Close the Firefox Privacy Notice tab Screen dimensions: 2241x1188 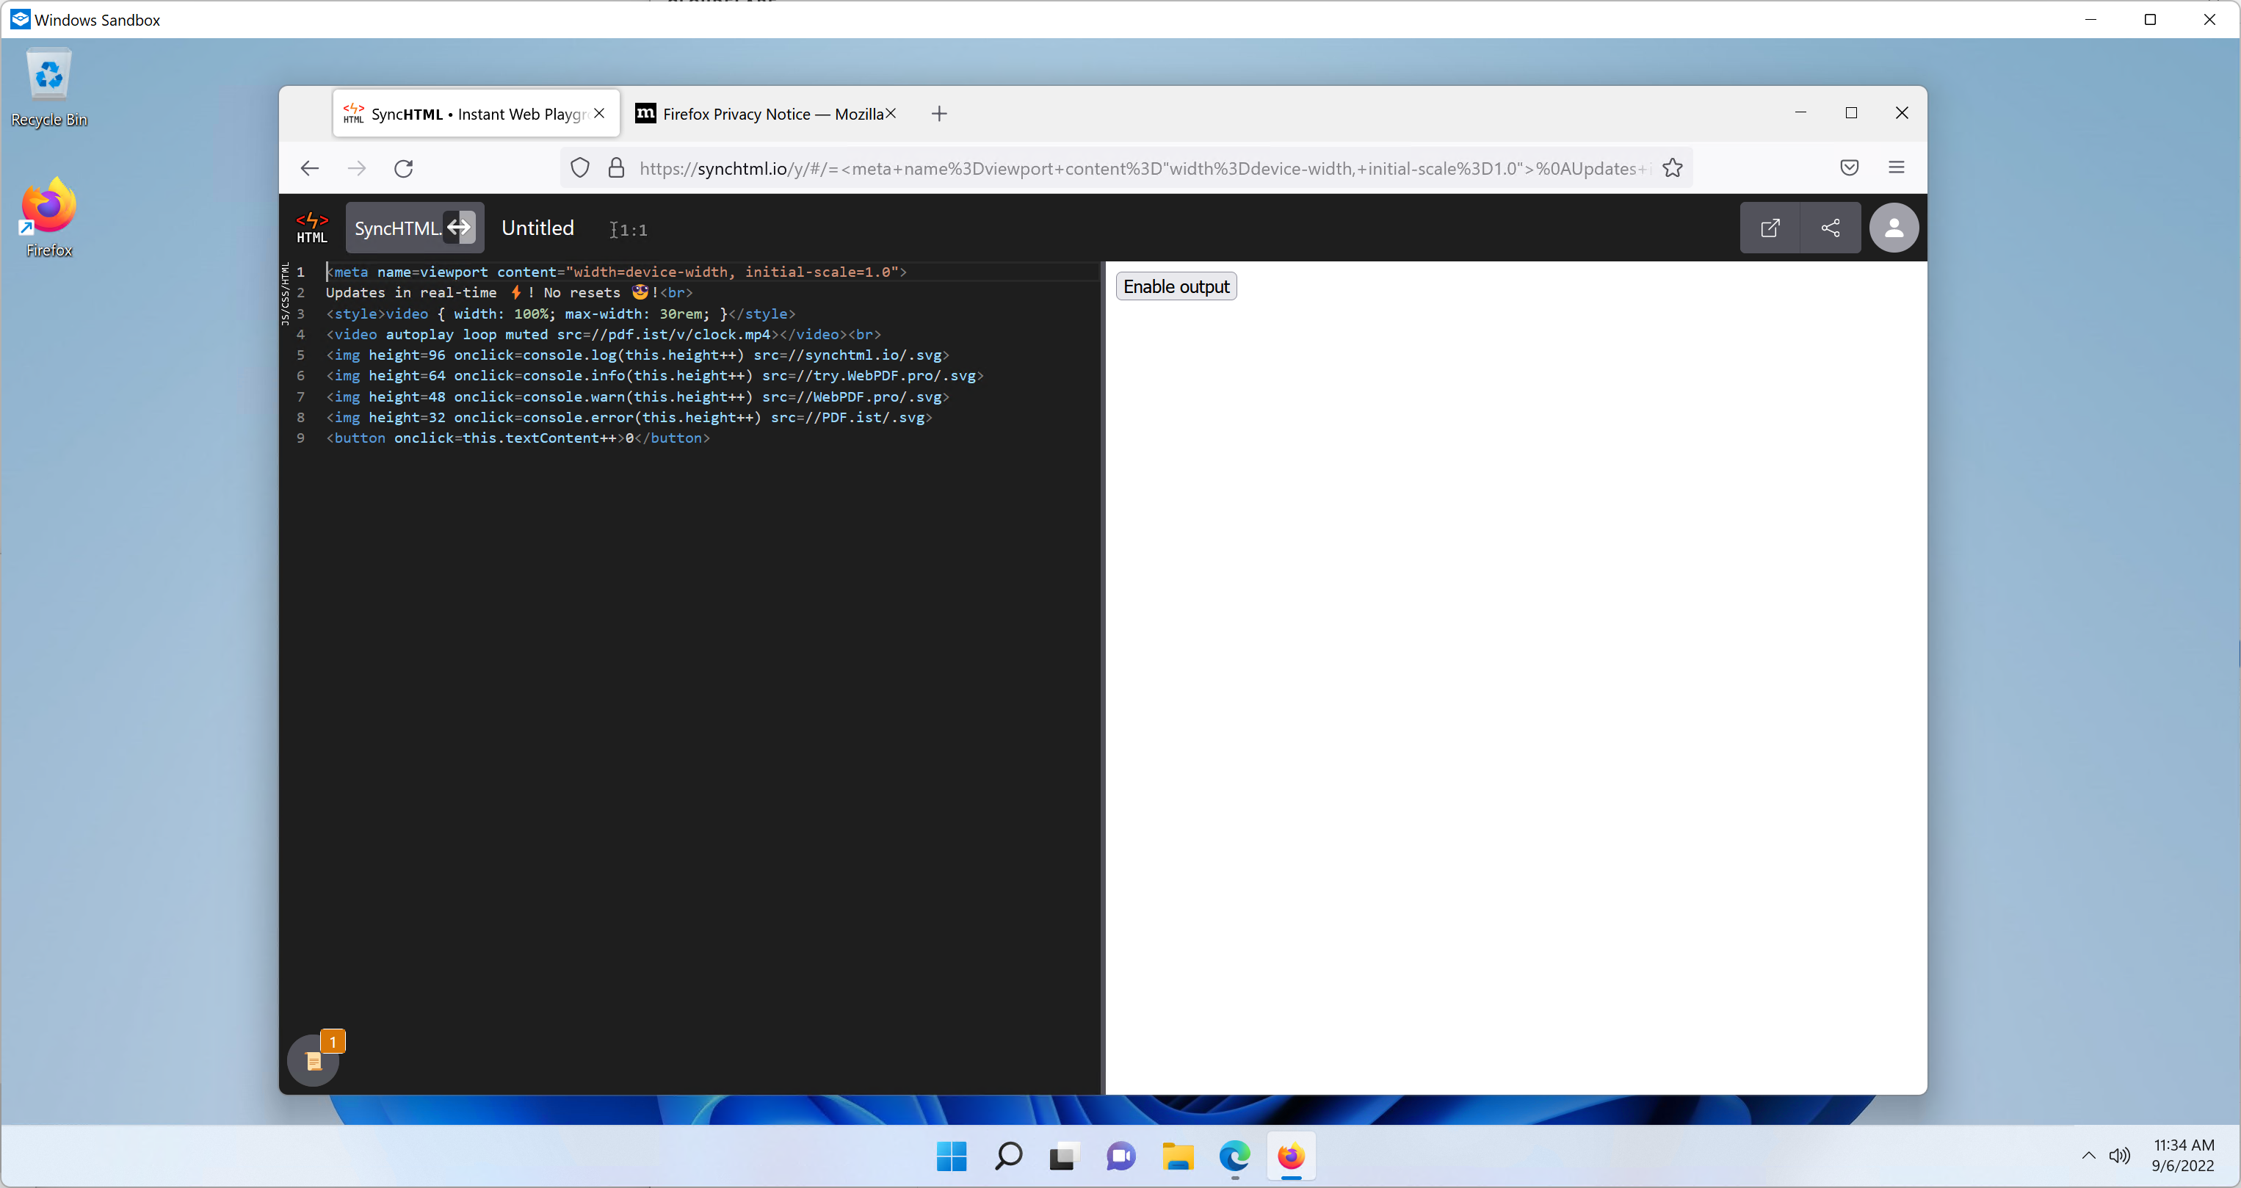(891, 113)
